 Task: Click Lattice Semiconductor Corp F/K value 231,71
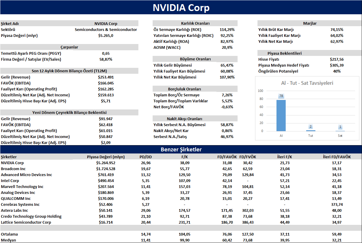(x=185, y=222)
